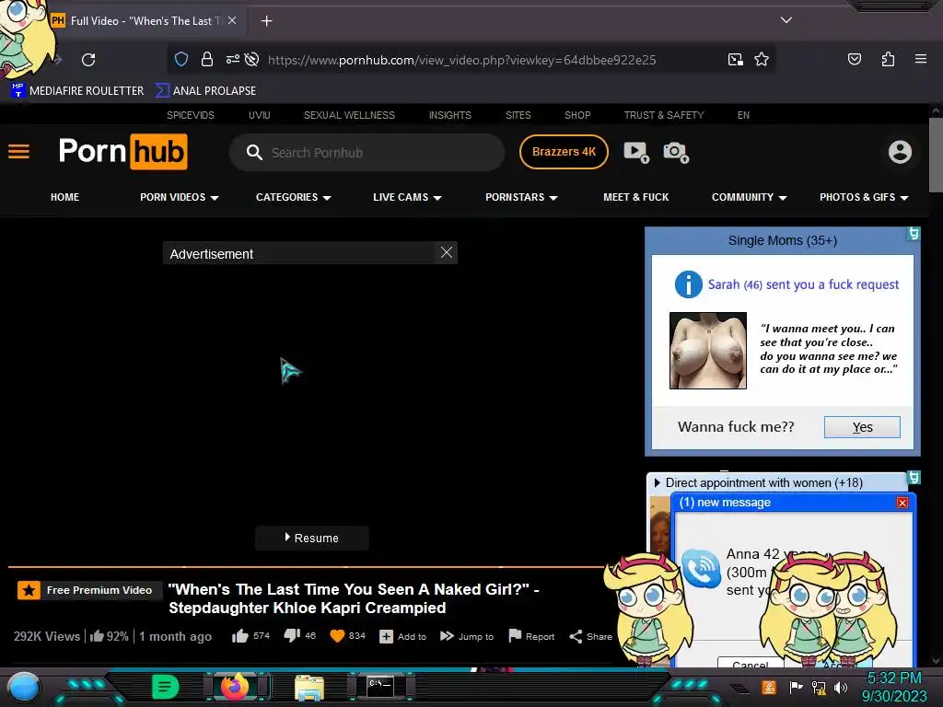Expand the CATEGORIES navigation dropdown
The height and width of the screenshot is (707, 943).
click(x=294, y=197)
